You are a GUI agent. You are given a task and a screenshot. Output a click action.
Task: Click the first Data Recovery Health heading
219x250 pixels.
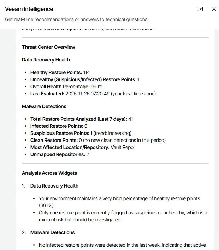pos(46,60)
